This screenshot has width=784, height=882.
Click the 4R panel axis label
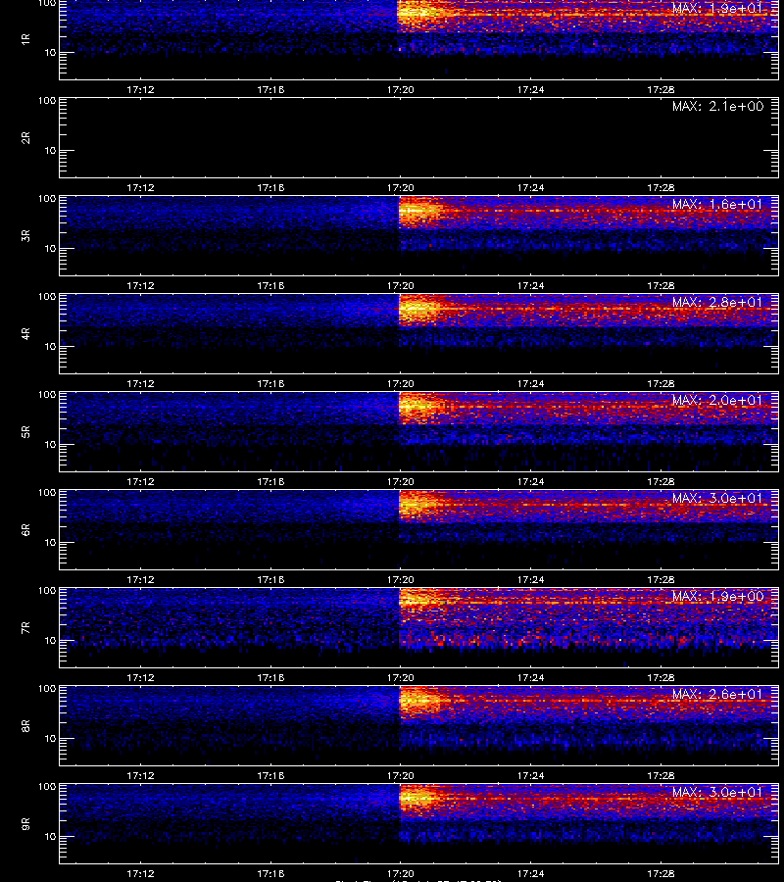click(x=25, y=333)
